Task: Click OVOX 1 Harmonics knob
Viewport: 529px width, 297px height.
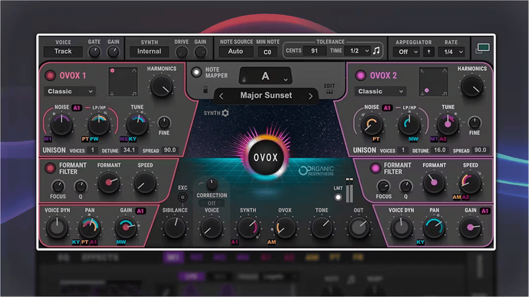Action: (161, 86)
